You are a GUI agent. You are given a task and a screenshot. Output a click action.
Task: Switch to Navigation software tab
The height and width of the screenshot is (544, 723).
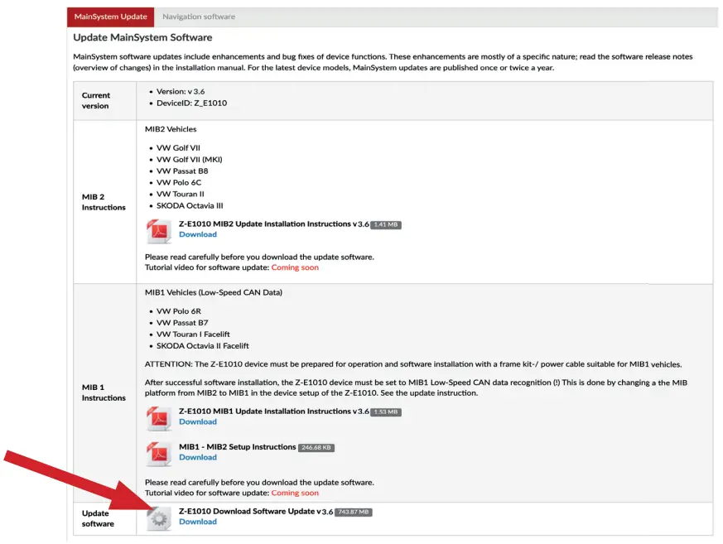(x=199, y=17)
